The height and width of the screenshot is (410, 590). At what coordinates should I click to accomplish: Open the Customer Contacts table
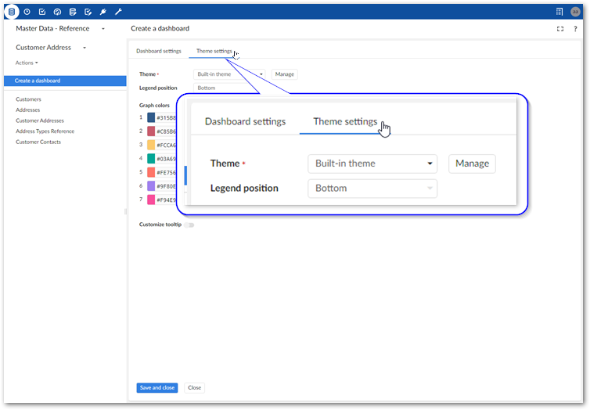click(38, 142)
